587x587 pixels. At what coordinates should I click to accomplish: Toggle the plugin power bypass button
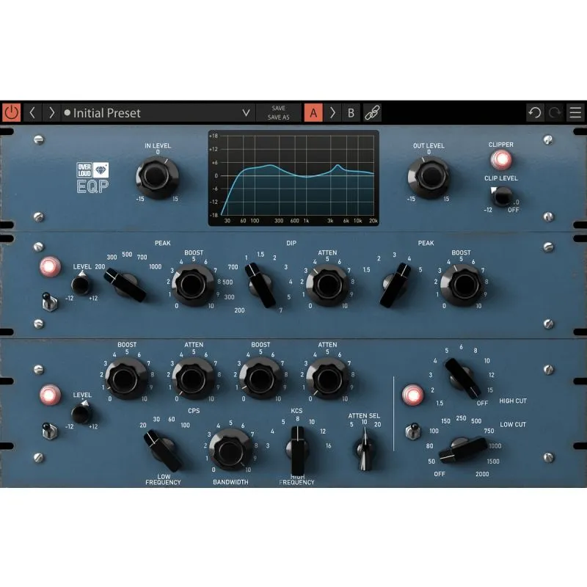pos(11,113)
